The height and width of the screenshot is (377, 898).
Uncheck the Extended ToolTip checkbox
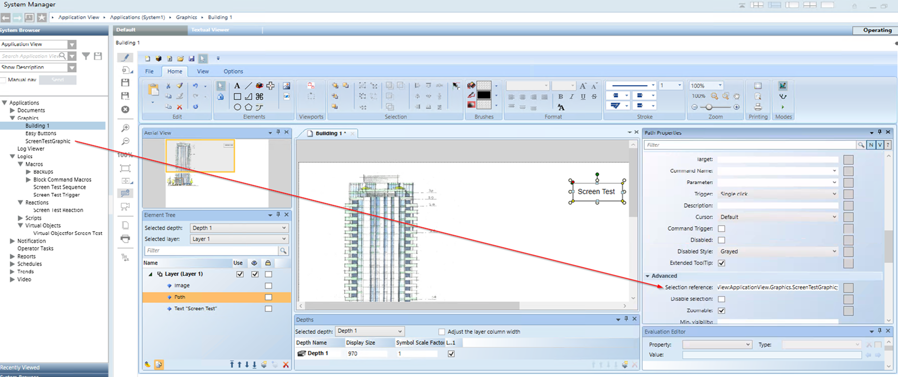tap(721, 263)
